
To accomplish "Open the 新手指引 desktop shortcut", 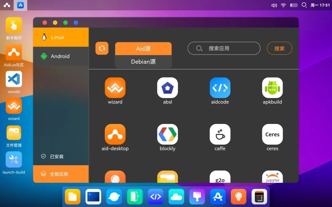I will [14, 25].
